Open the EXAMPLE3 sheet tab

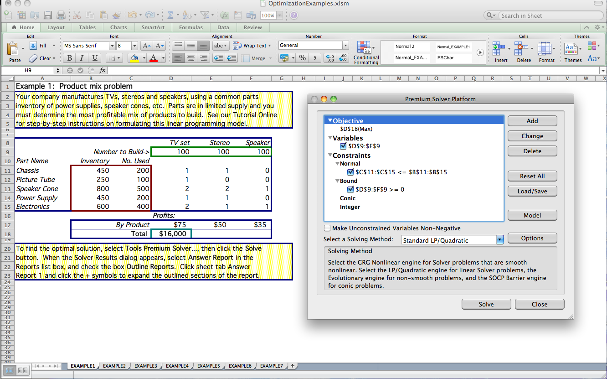coord(145,366)
